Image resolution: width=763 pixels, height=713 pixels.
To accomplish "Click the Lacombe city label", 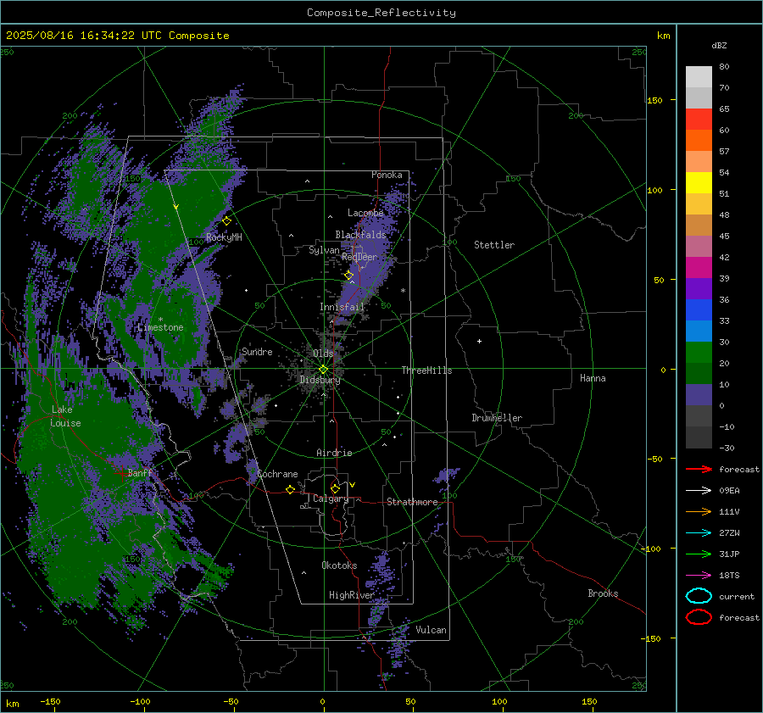I will click(x=365, y=213).
